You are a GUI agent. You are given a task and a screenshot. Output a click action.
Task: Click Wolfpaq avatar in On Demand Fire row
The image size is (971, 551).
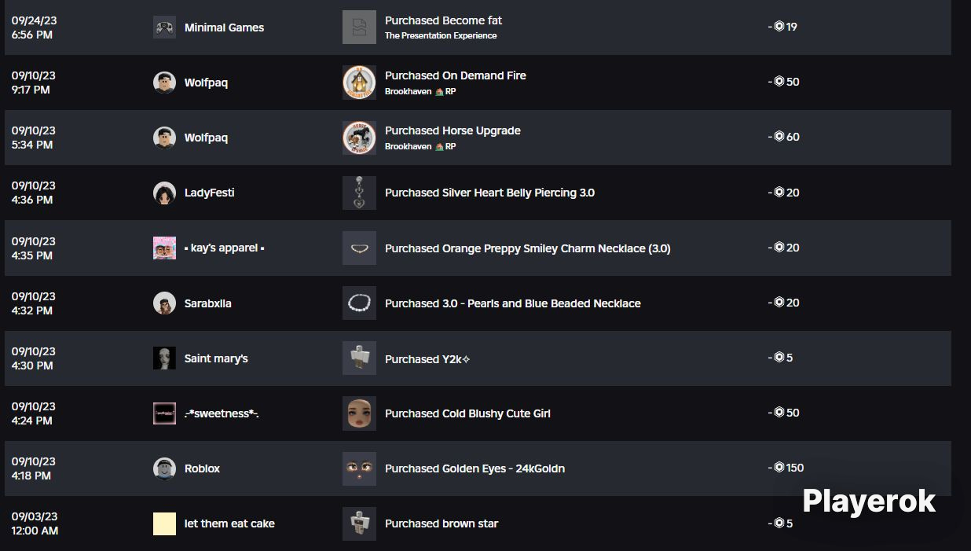(164, 83)
